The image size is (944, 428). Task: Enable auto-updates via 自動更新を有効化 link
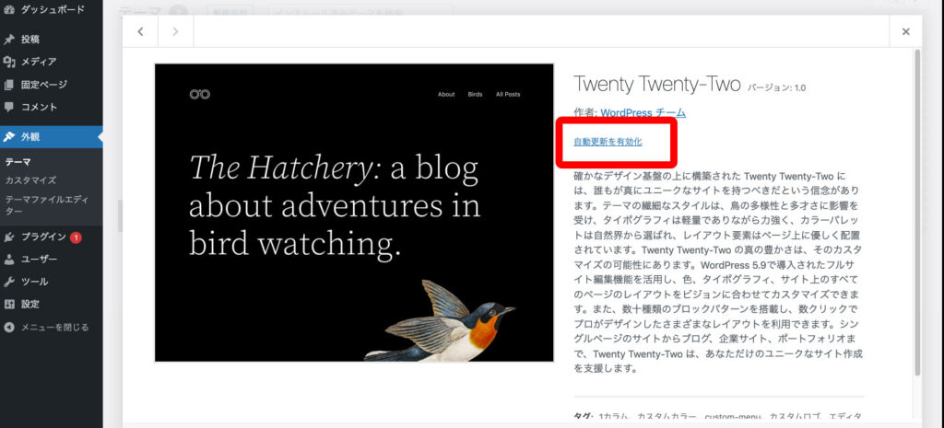point(608,143)
